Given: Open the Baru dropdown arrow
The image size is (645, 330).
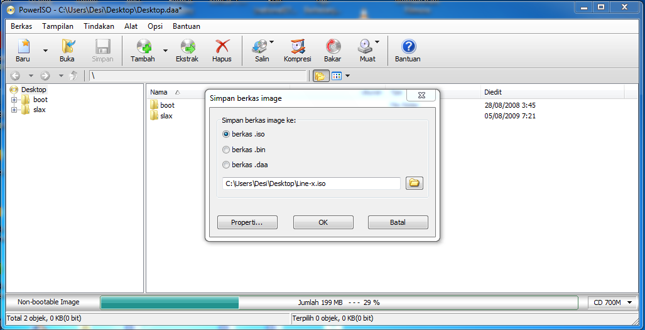Looking at the screenshot, I should (x=45, y=51).
